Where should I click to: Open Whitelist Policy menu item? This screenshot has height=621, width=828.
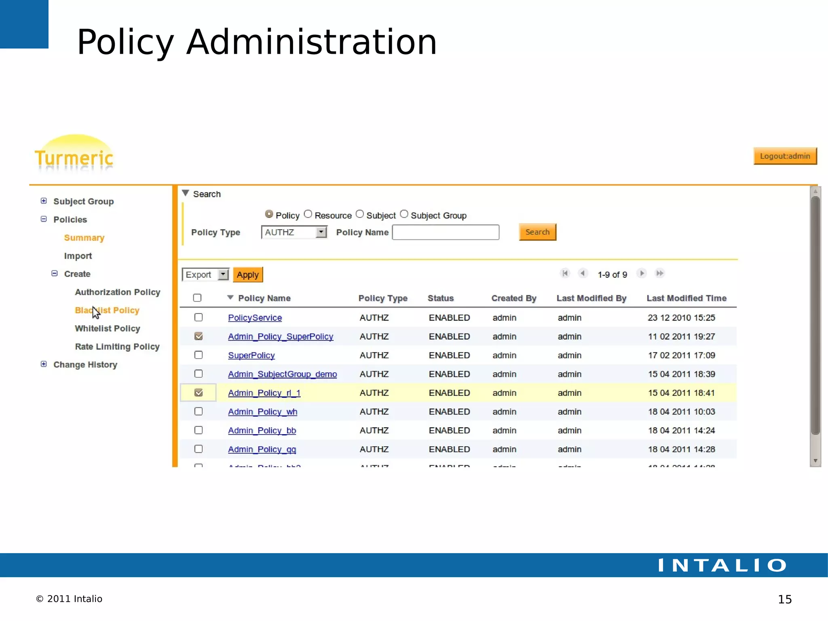pyautogui.click(x=108, y=328)
